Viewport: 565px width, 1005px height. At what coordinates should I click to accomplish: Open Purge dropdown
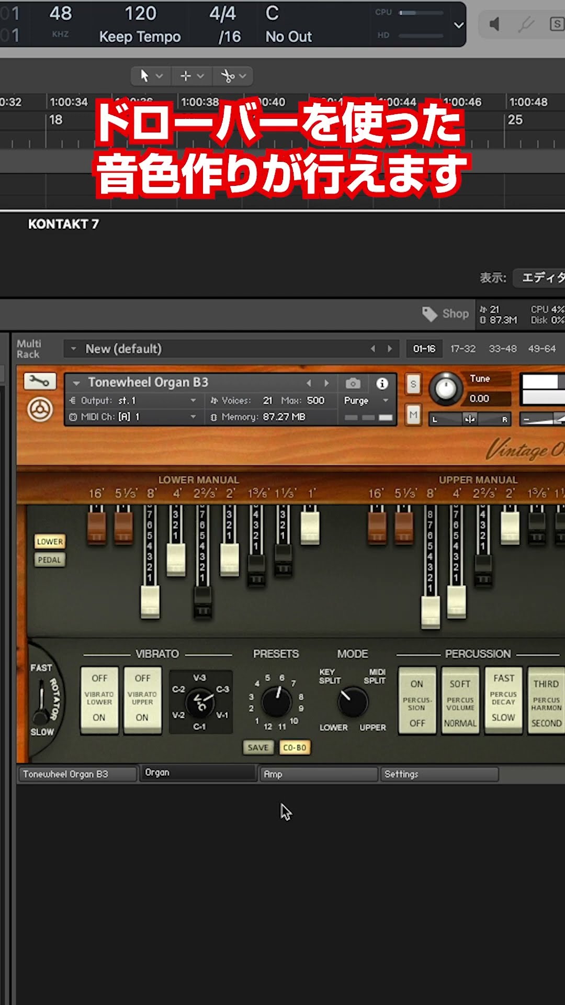366,400
